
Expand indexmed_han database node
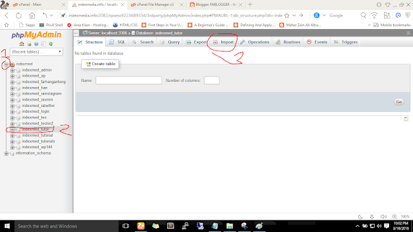pos(12,88)
